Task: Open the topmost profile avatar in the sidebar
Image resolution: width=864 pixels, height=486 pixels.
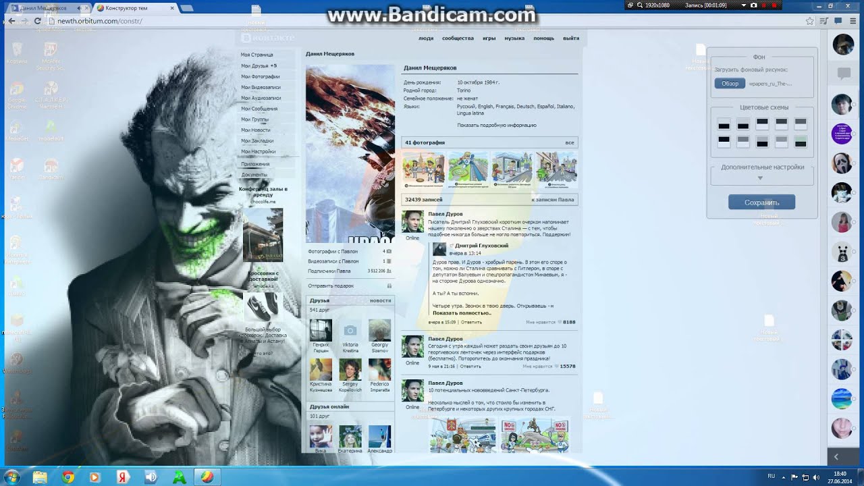Action: pos(843,45)
